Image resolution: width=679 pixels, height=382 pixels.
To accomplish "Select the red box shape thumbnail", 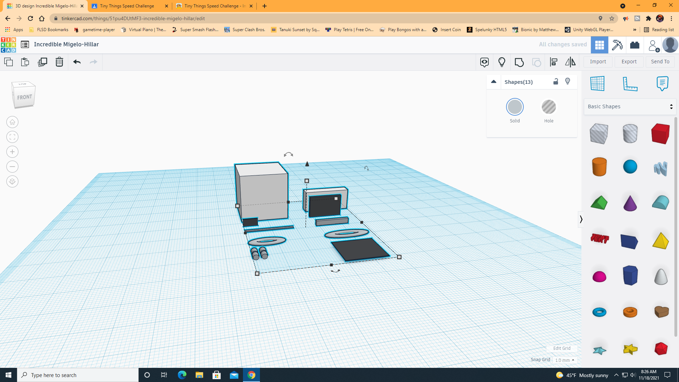I will click(x=660, y=133).
